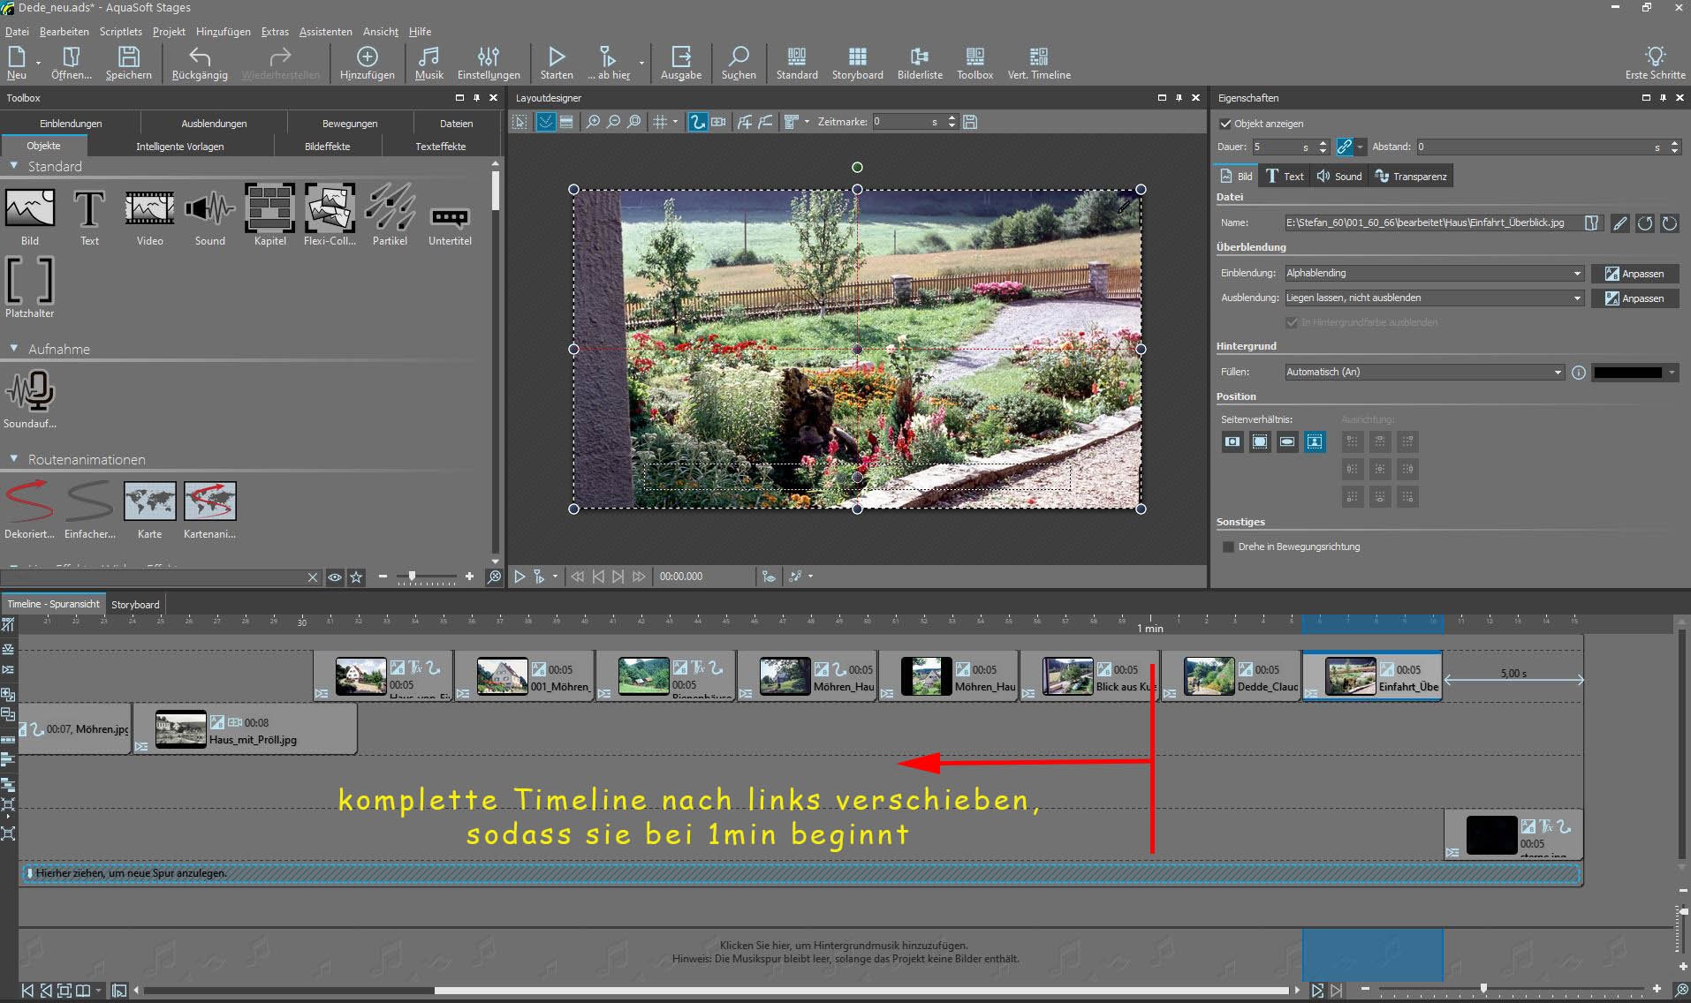Select the Kartenanimation route object

(x=209, y=501)
